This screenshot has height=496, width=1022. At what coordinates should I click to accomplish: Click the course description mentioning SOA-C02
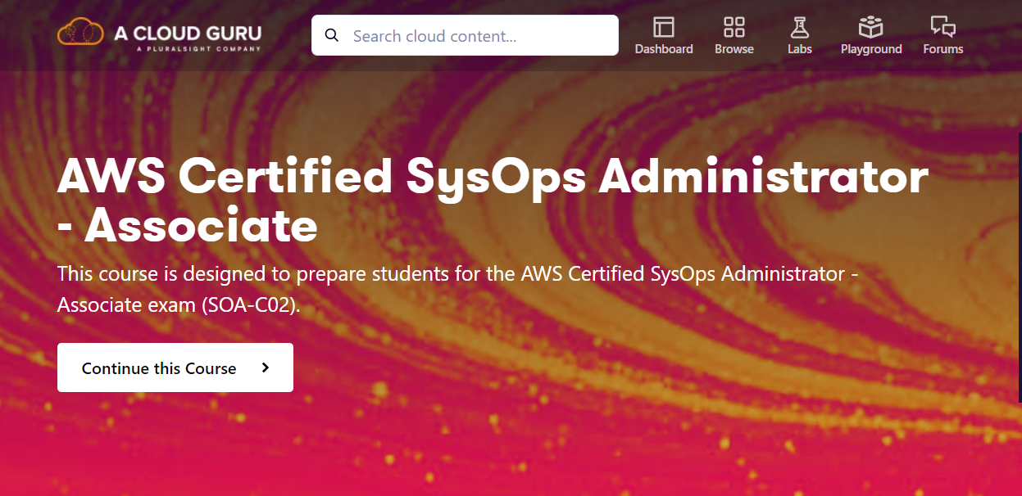[x=457, y=290]
